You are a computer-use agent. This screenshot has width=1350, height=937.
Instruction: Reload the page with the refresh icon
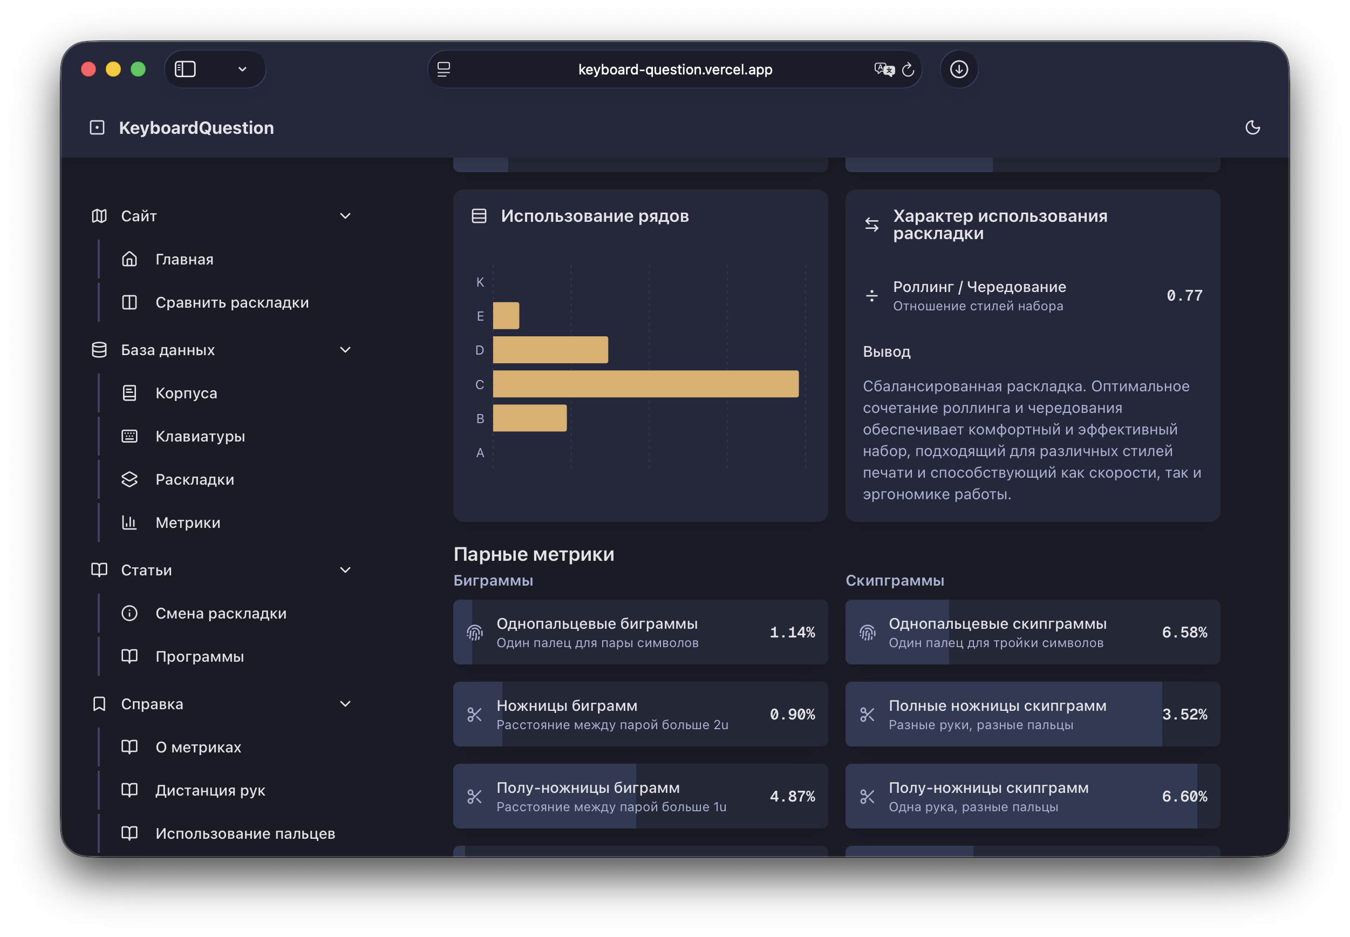908,69
